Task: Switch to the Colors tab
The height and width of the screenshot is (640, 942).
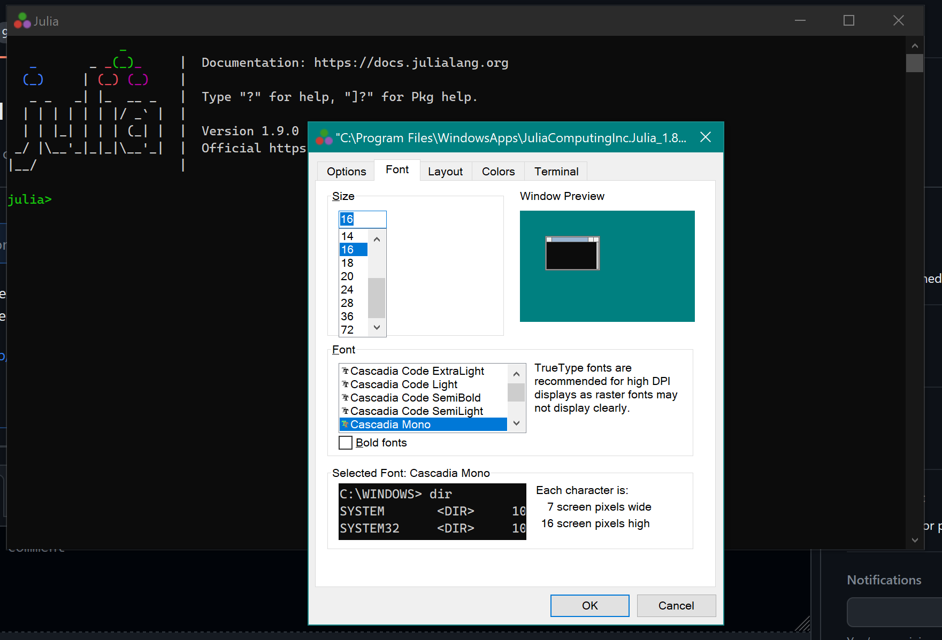Action: coord(497,171)
